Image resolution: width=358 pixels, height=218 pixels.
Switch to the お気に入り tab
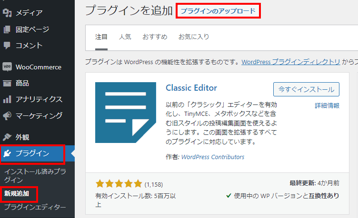[x=194, y=37]
